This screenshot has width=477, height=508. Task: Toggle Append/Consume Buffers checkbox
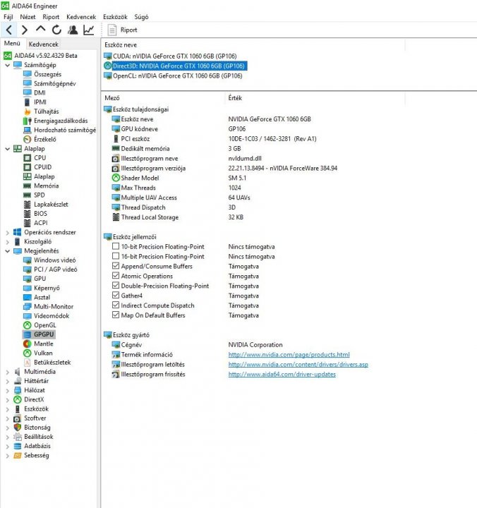pos(116,266)
